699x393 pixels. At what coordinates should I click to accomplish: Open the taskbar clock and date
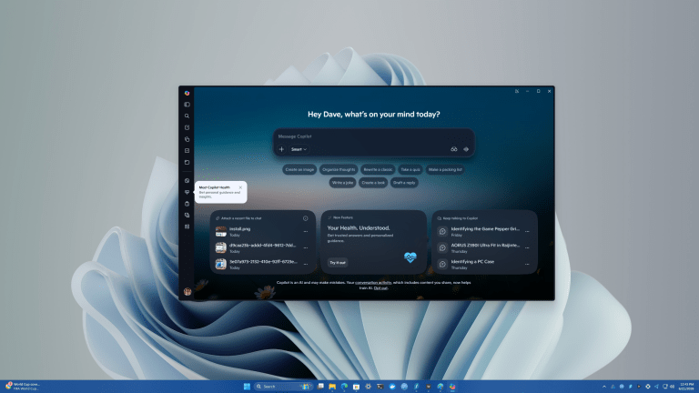[x=686, y=387]
